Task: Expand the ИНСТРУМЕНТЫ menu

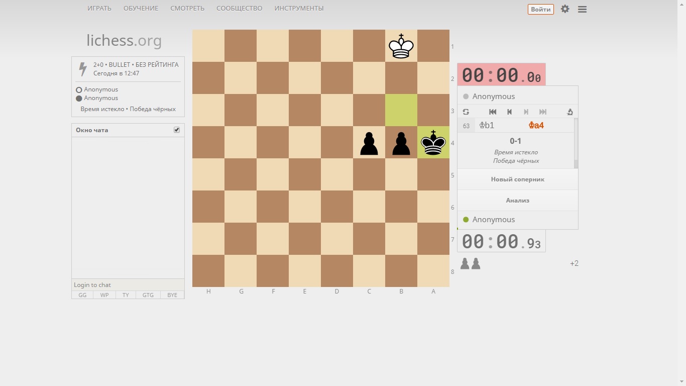Action: pos(299,9)
